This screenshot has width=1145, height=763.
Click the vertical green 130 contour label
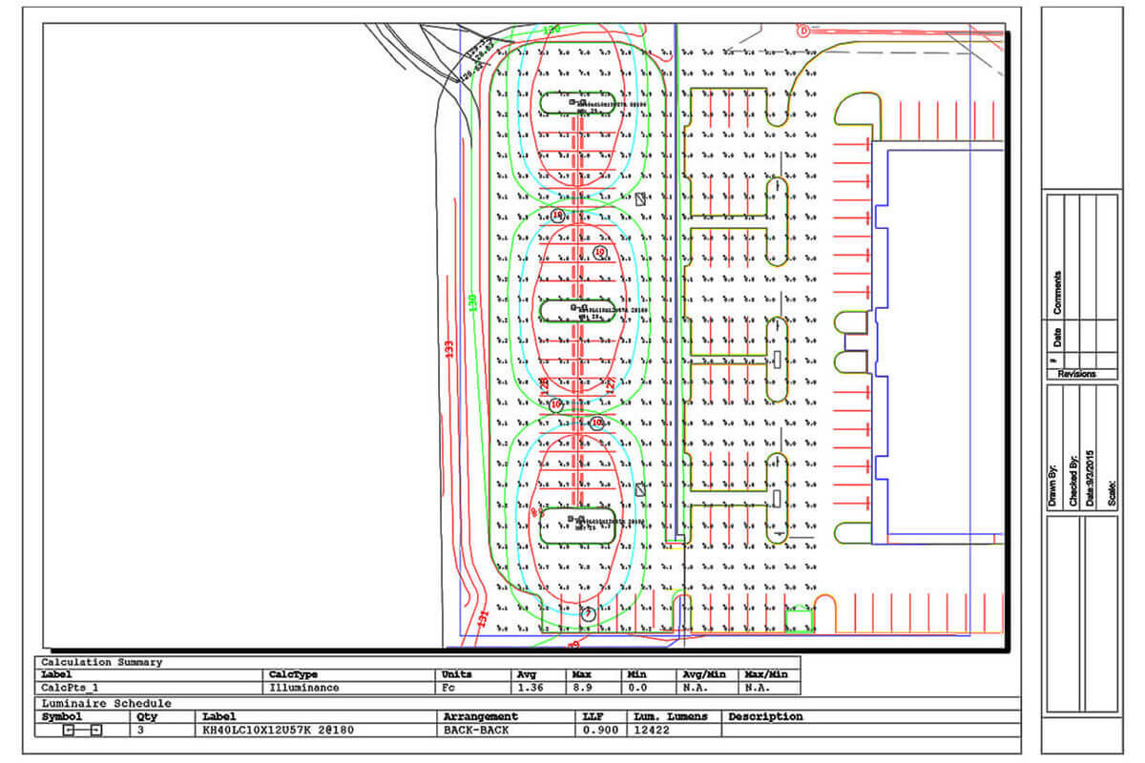coord(471,305)
